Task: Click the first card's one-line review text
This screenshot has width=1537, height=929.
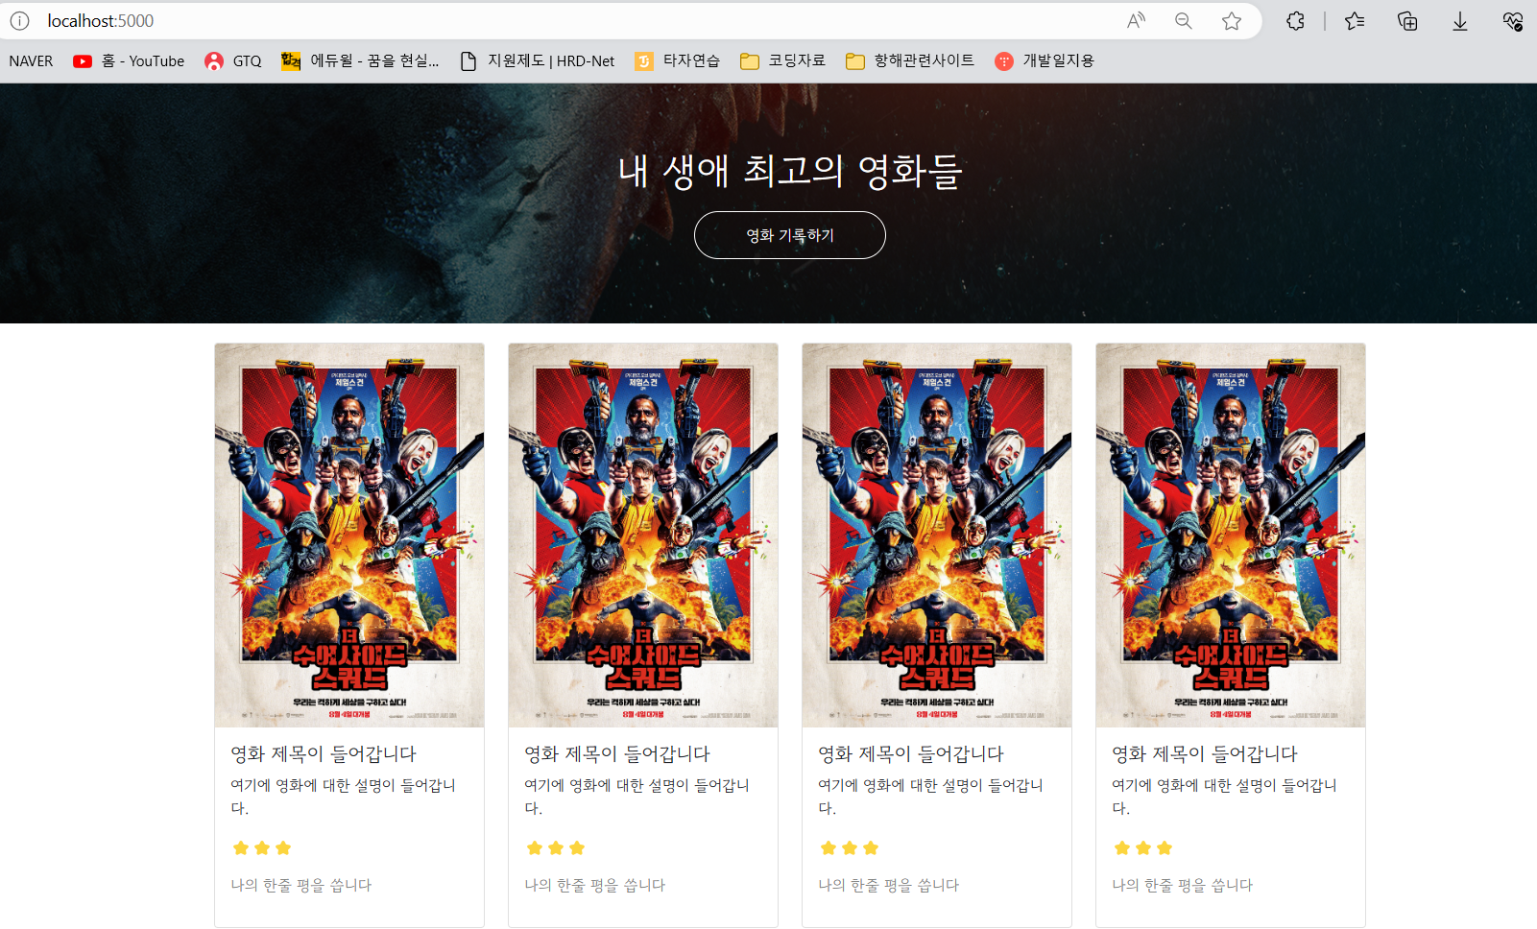Action: click(301, 885)
